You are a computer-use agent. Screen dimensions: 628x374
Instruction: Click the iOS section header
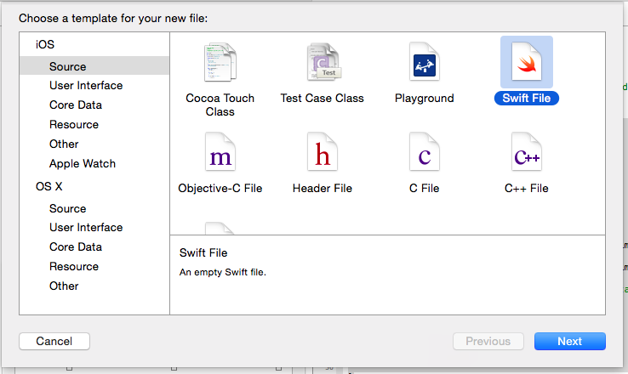pos(45,44)
